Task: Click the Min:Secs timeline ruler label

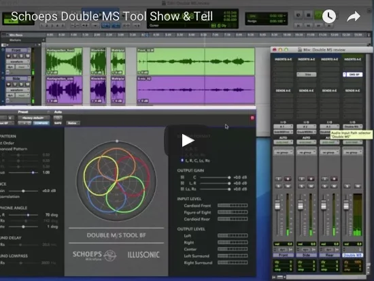Action: [16, 35]
